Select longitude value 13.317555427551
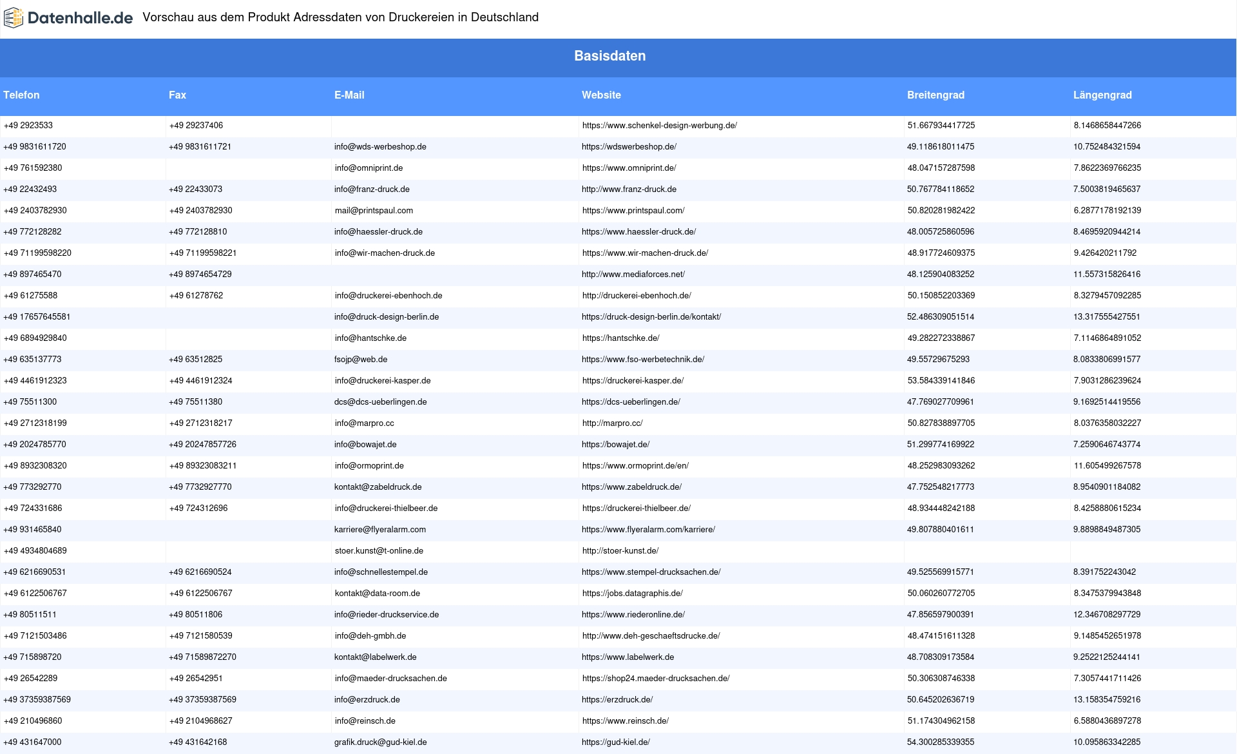1237x754 pixels. point(1107,317)
